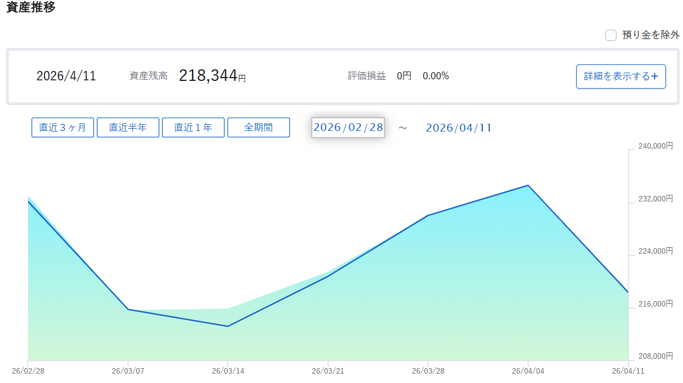683x383 pixels.
Task: Click the 26/04/11 x-axis label
Action: [628, 371]
